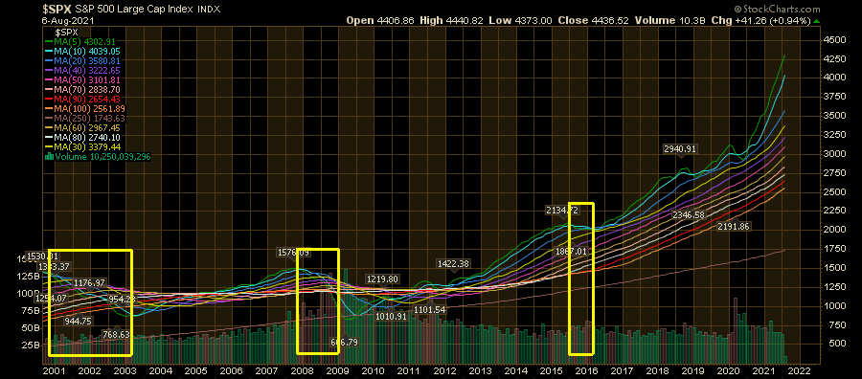Viewport: 862px width, 379px height.
Task: Click the 2940.91 price label
Action: 680,149
